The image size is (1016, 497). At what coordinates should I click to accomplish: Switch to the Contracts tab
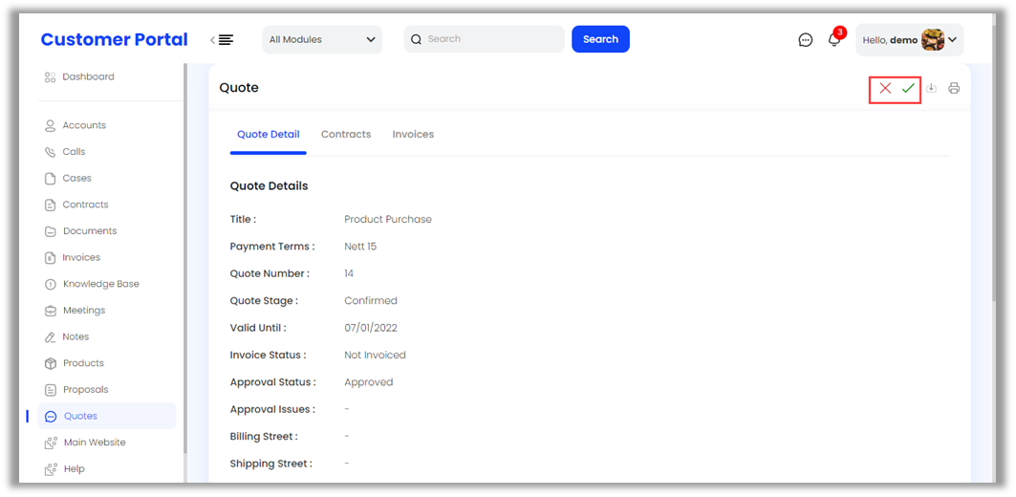click(346, 135)
